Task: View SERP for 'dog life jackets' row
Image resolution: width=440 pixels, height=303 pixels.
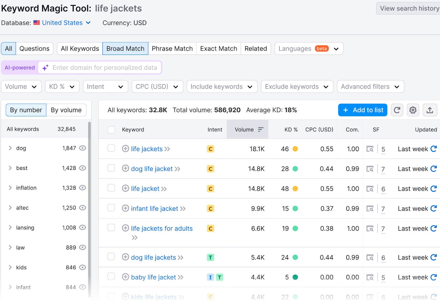Action: (370, 257)
